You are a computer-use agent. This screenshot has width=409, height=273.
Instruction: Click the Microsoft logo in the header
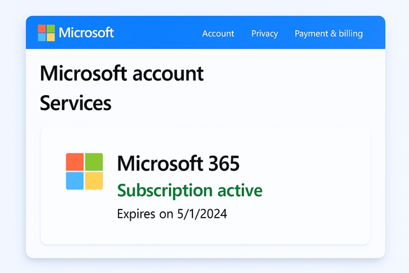46,33
